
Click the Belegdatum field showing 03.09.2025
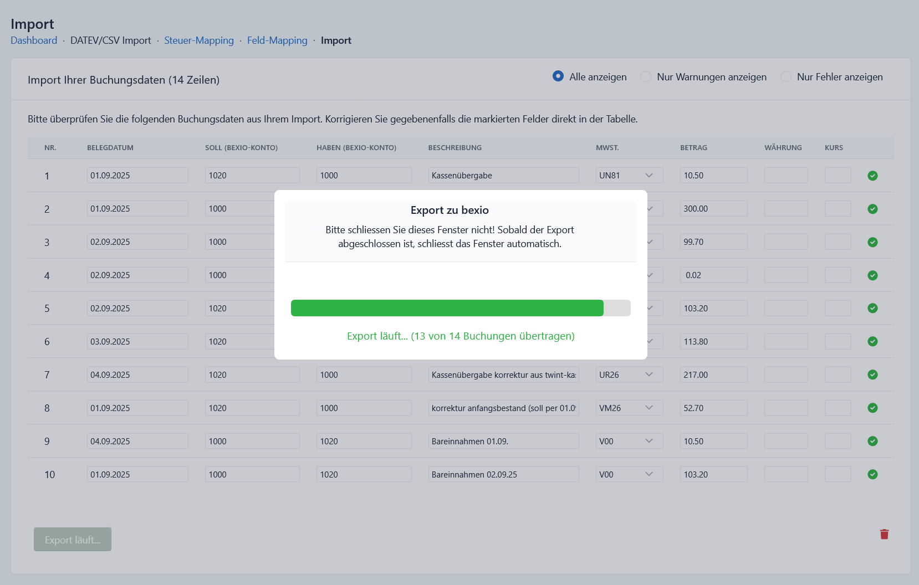click(x=137, y=341)
